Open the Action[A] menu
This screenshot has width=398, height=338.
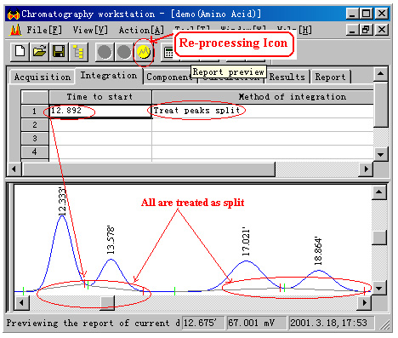(141, 30)
